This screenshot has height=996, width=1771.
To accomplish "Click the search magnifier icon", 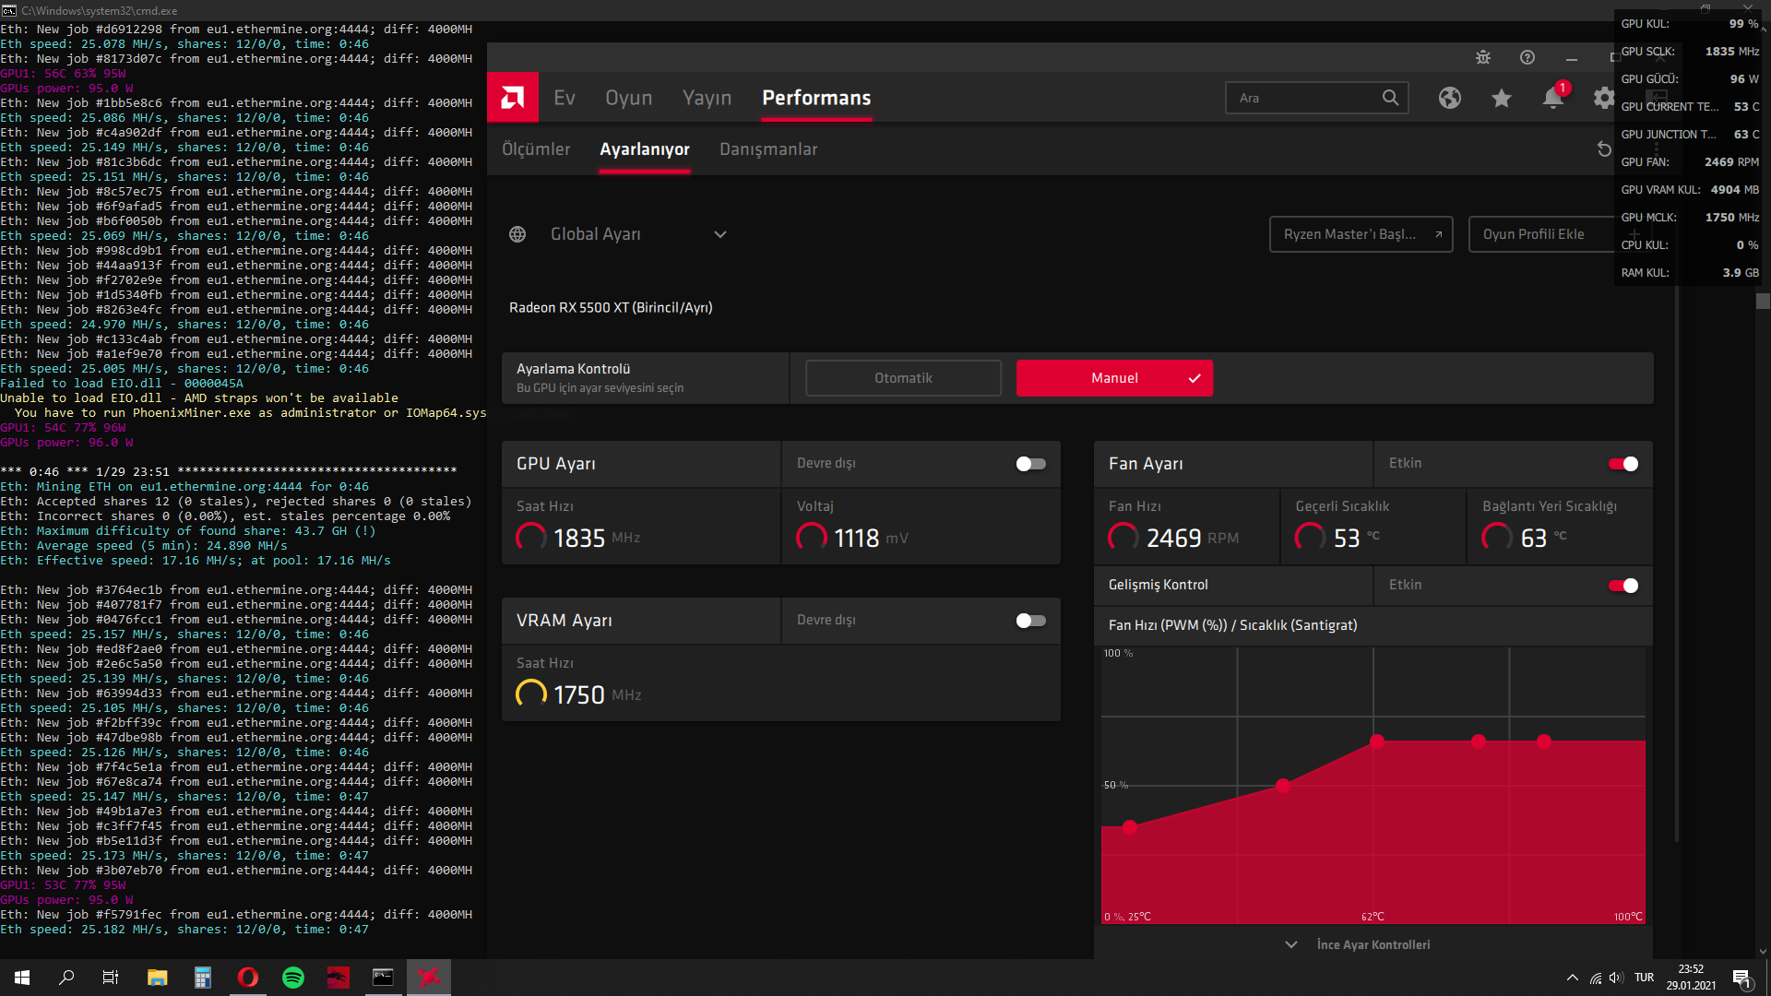I will point(1390,98).
